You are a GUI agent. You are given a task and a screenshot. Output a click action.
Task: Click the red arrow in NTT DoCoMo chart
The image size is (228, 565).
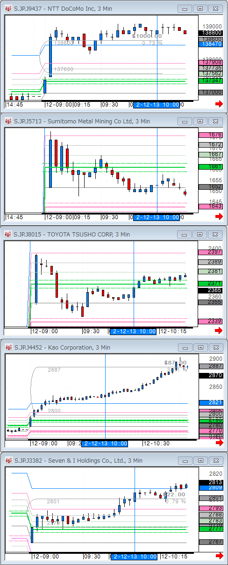point(219,104)
